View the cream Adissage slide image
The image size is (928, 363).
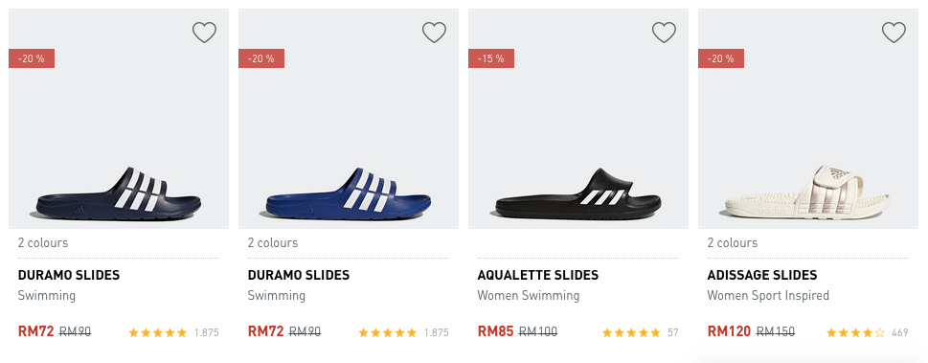[x=808, y=119]
